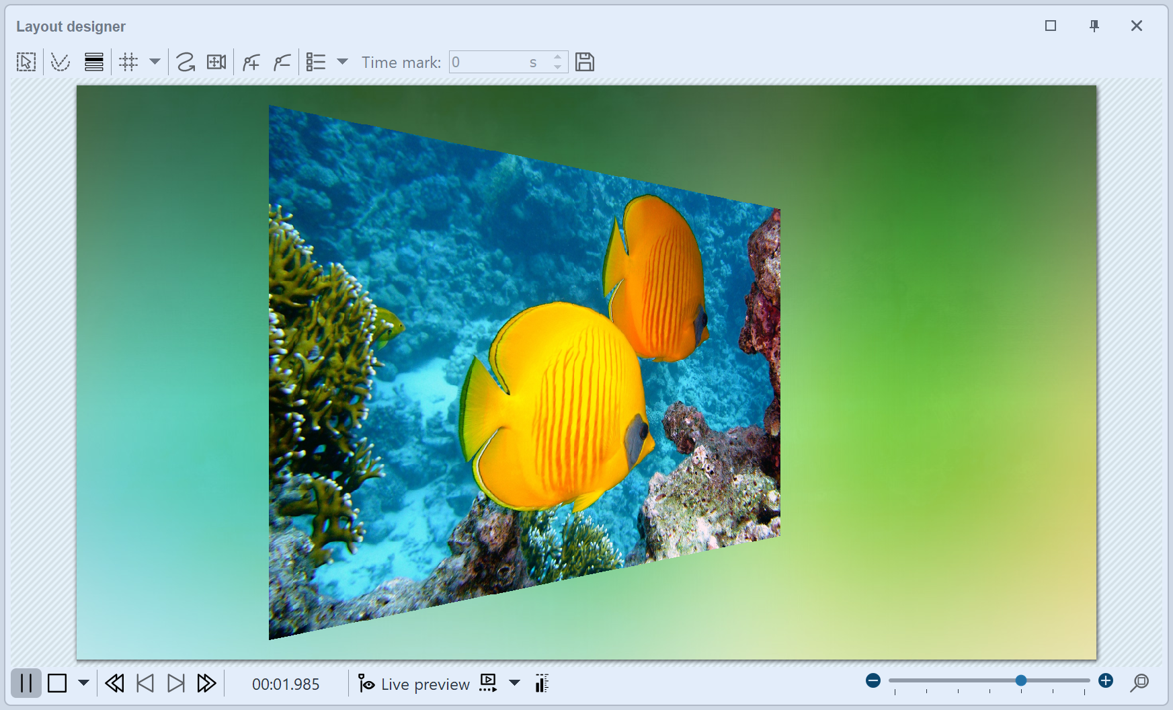This screenshot has height=710, width=1173.
Task: Remove a keyframe point
Action: coord(282,62)
